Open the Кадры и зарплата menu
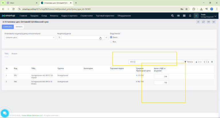Image resolution: width=220 pixels, height=118 pixels. pos(69,16)
